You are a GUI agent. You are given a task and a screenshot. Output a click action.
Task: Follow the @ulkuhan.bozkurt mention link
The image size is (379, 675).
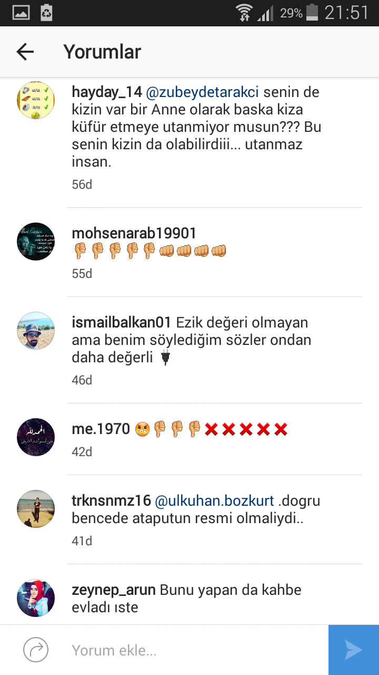coord(215,500)
